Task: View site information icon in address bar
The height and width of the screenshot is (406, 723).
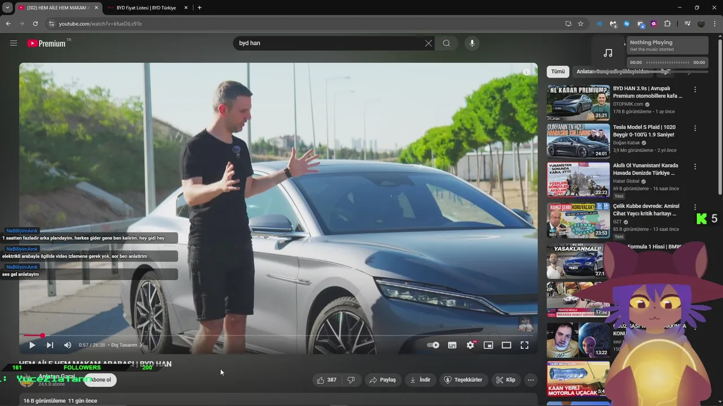Action: pos(51,24)
